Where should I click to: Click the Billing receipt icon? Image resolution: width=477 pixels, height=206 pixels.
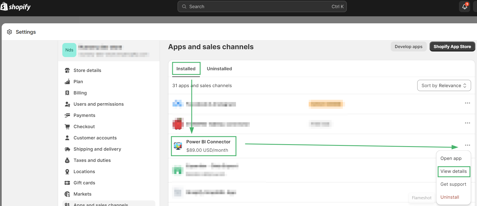coord(67,93)
